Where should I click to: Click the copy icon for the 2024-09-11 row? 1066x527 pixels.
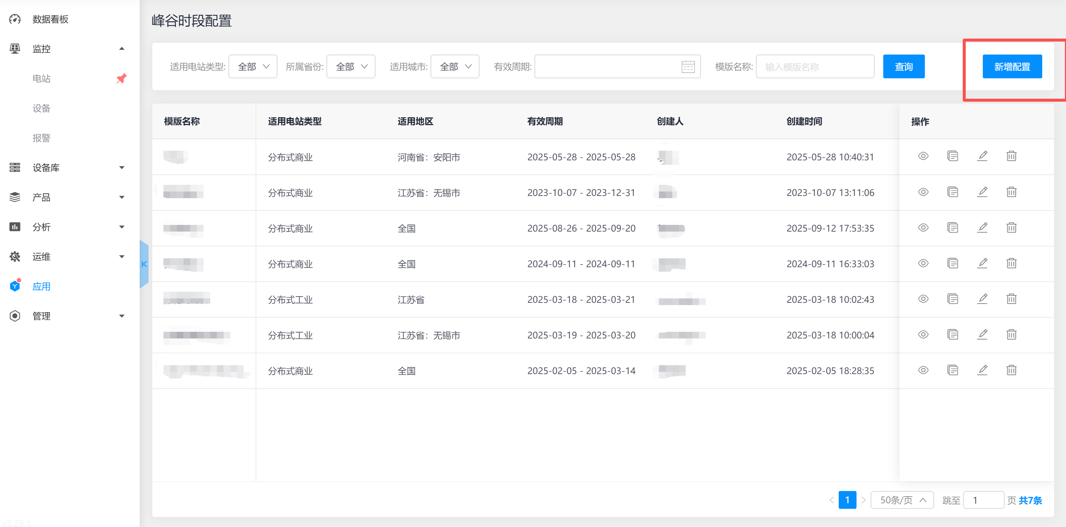click(x=952, y=263)
